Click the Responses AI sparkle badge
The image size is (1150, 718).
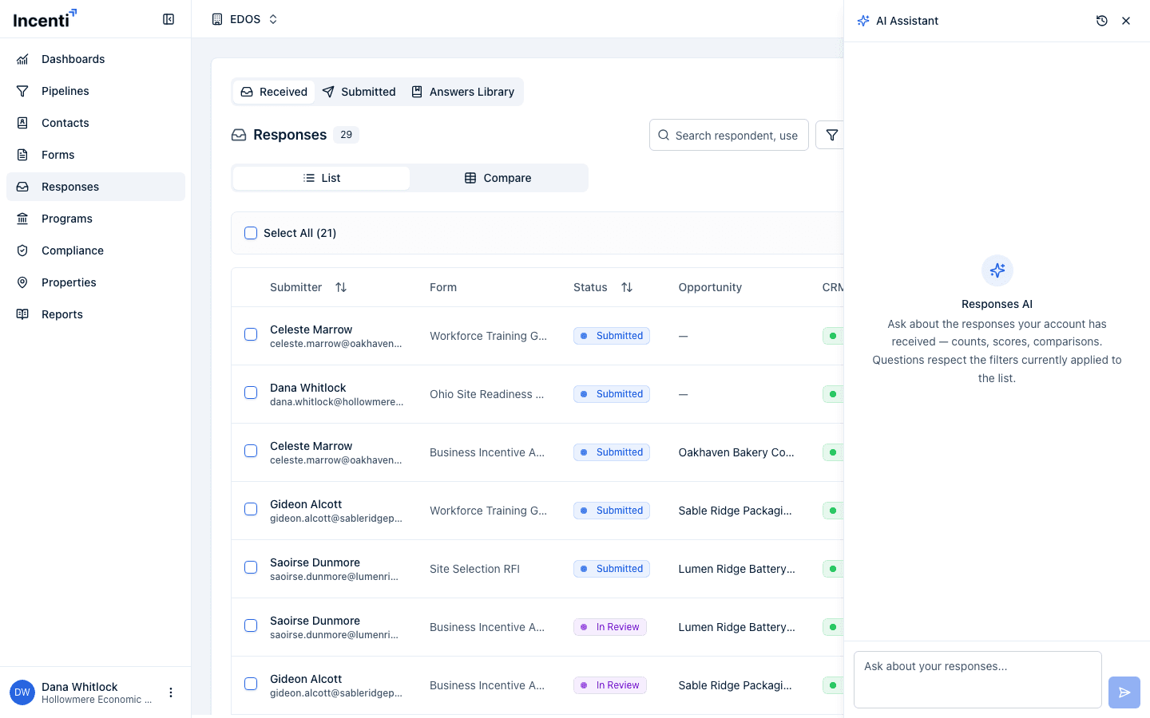tap(997, 270)
